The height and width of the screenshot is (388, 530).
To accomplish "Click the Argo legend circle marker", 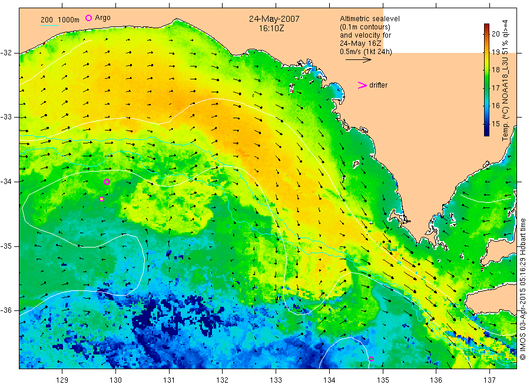I will coord(88,18).
